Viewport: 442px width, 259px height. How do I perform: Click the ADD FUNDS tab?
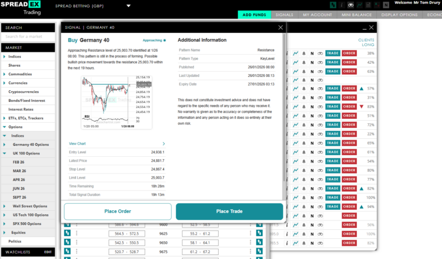point(254,14)
